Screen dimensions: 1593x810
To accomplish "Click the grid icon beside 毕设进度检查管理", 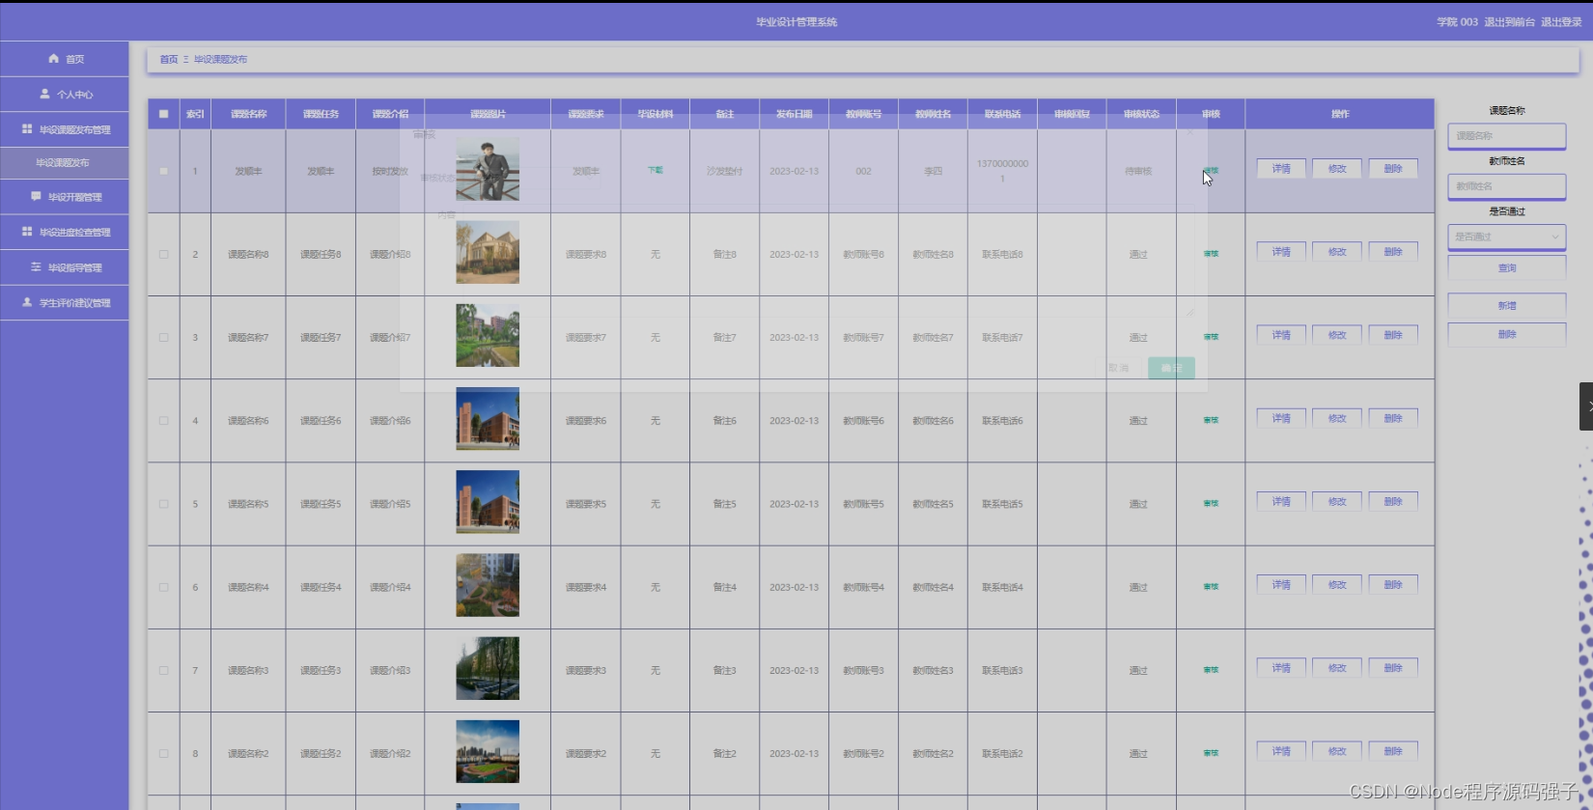I will pos(27,232).
